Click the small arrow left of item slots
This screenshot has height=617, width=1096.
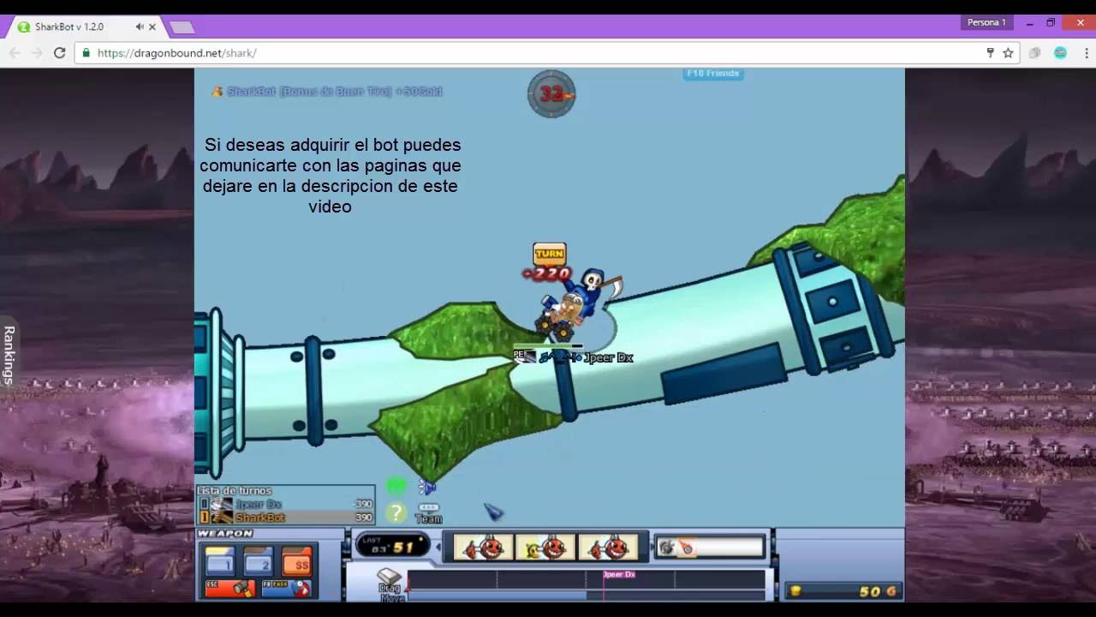439,547
